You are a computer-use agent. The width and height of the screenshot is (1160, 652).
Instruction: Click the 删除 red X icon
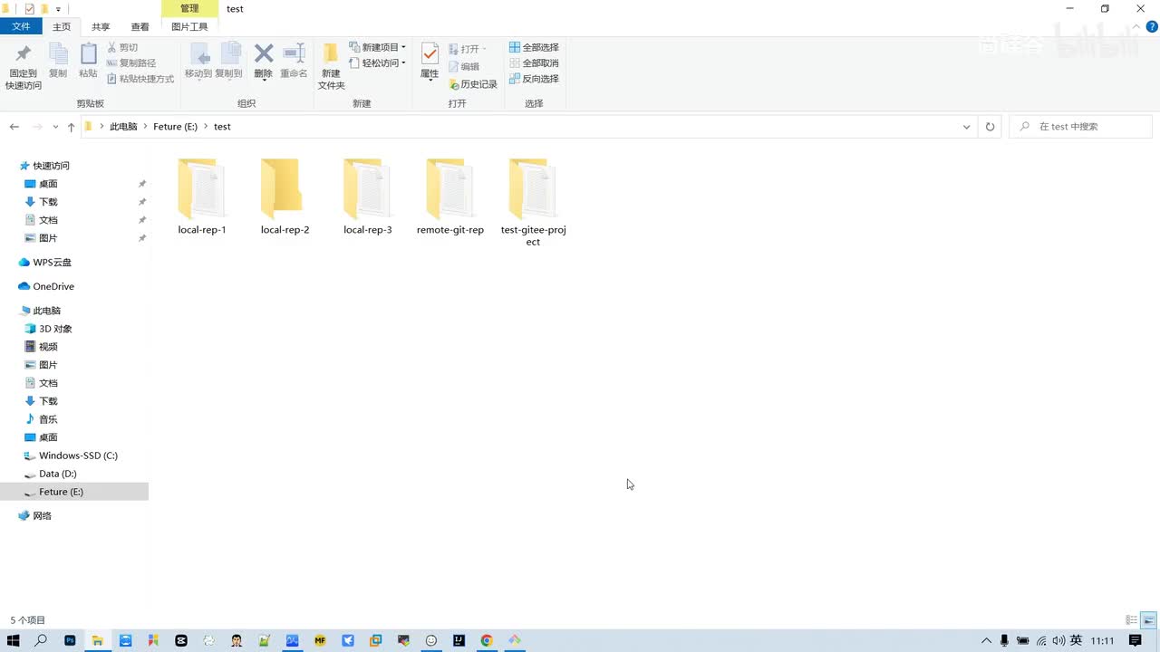(x=264, y=54)
